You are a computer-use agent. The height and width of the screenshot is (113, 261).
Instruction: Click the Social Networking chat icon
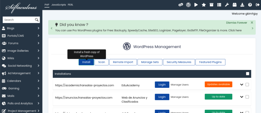(4, 66)
